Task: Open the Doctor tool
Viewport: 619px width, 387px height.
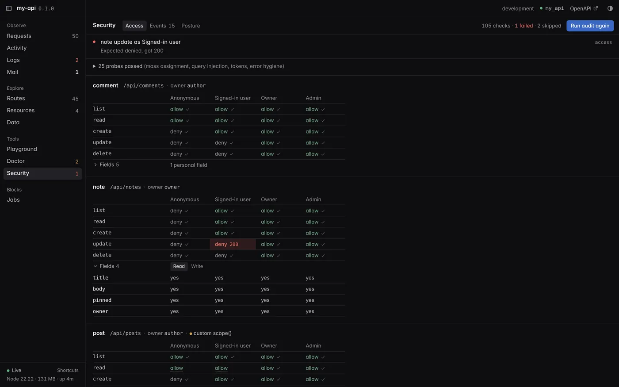Action: point(42,161)
